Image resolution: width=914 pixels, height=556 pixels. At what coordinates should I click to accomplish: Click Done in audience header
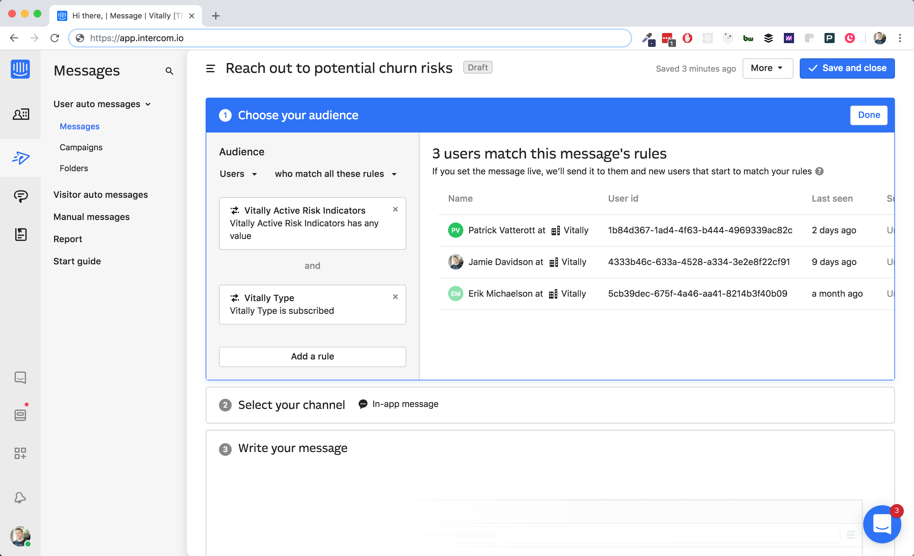click(x=868, y=115)
